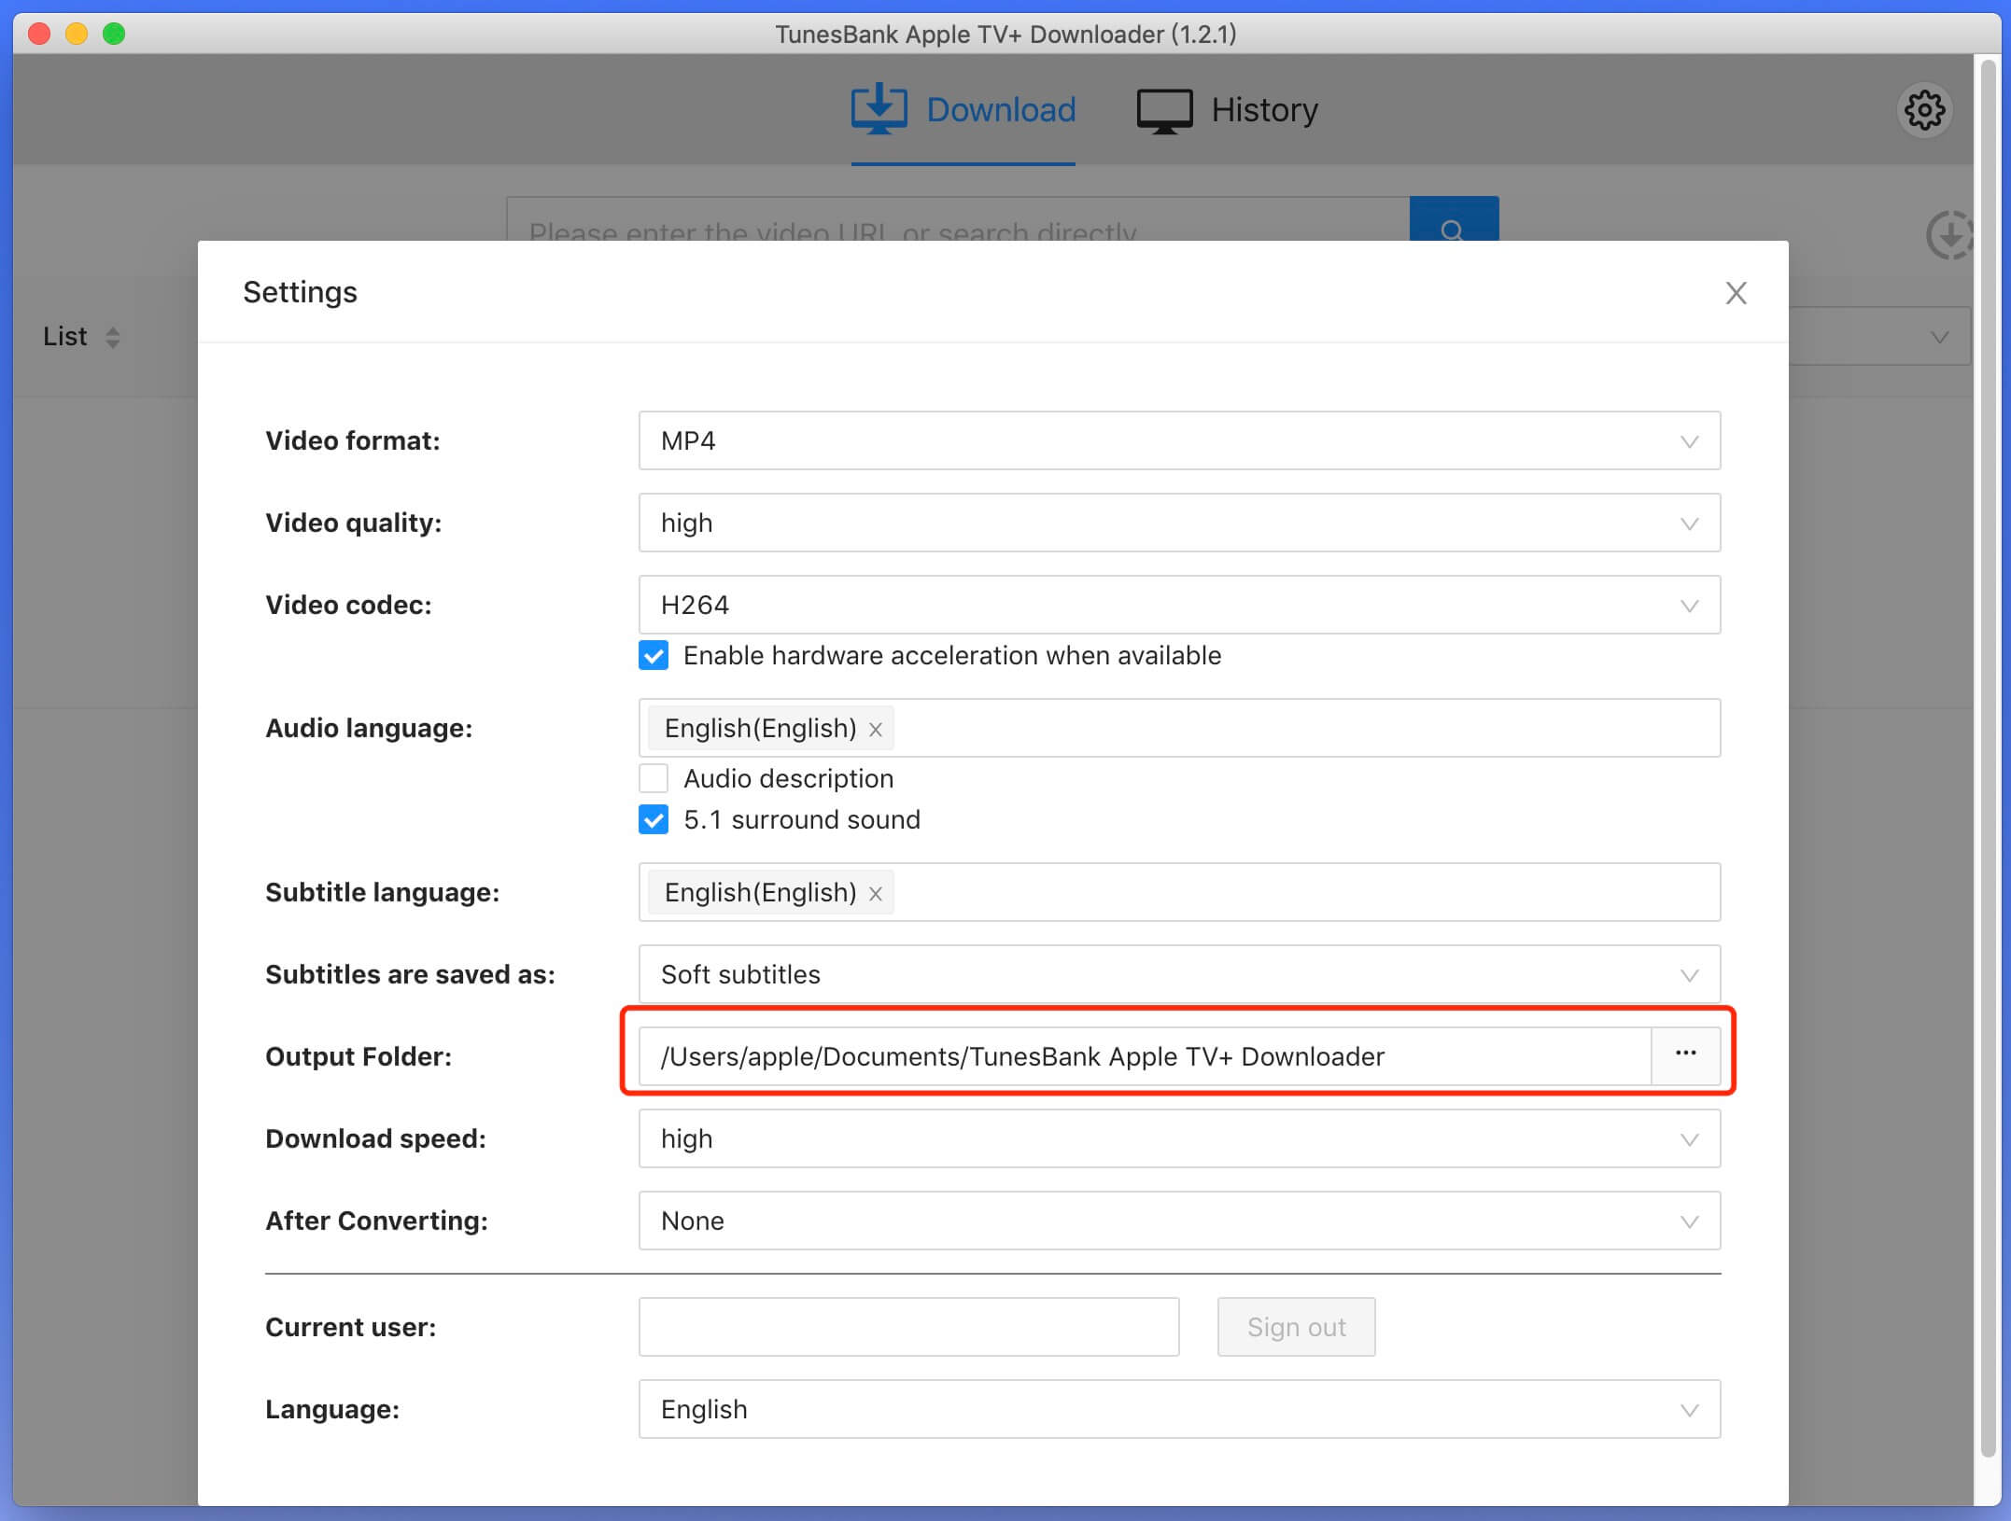Click the Download tab tray icon
The image size is (2011, 1521).
tap(879, 109)
